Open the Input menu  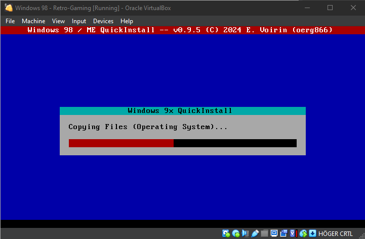pos(79,21)
